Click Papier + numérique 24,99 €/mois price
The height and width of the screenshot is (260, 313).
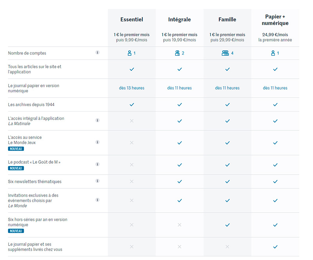tap(275, 34)
